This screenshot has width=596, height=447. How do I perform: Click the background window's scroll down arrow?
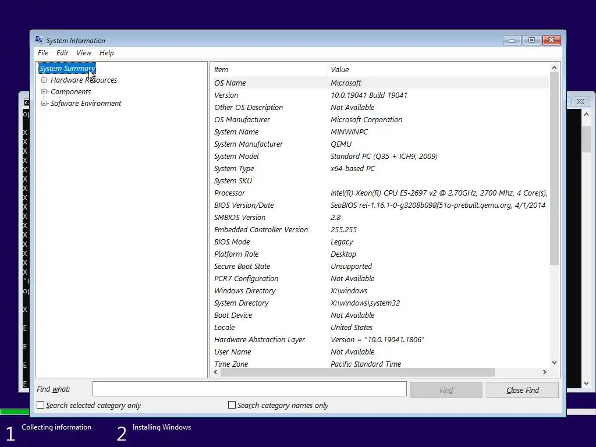[x=586, y=384]
